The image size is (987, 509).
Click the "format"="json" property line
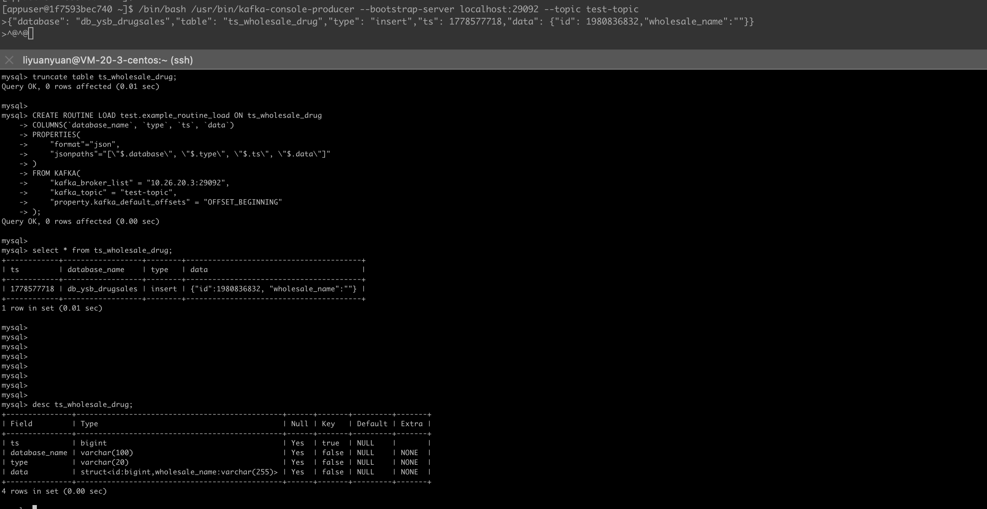tap(85, 144)
